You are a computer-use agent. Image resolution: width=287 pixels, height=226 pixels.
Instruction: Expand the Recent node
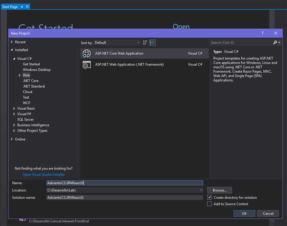coord(12,42)
